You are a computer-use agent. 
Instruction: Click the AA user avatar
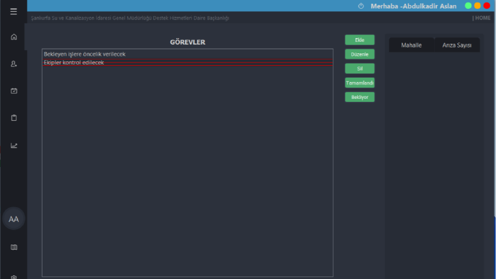pos(14,219)
